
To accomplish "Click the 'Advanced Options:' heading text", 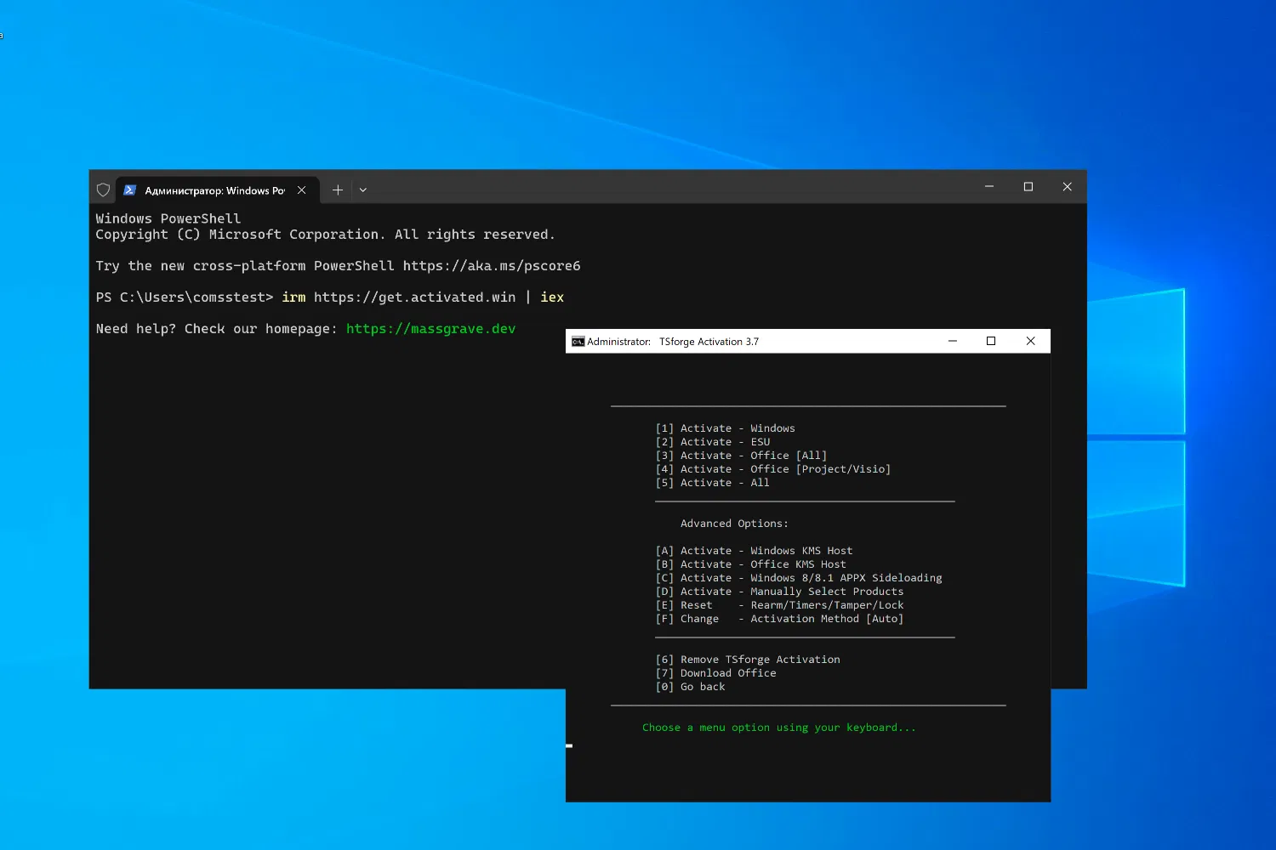I will point(734,524).
